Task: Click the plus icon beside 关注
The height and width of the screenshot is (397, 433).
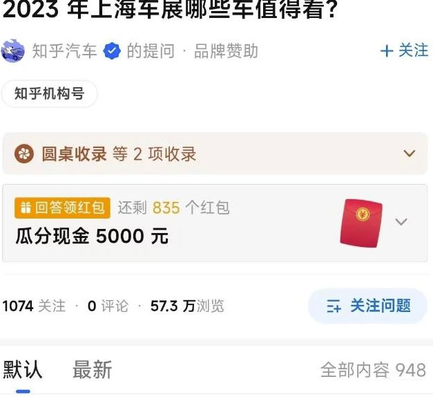Action: pos(387,51)
